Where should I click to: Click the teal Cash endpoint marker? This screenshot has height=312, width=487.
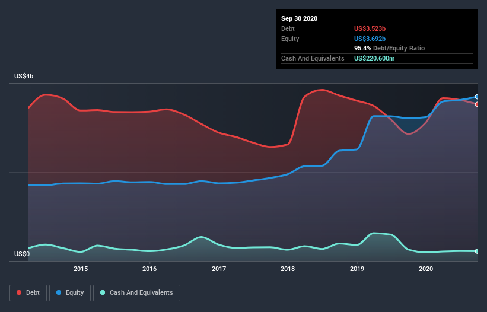point(477,251)
